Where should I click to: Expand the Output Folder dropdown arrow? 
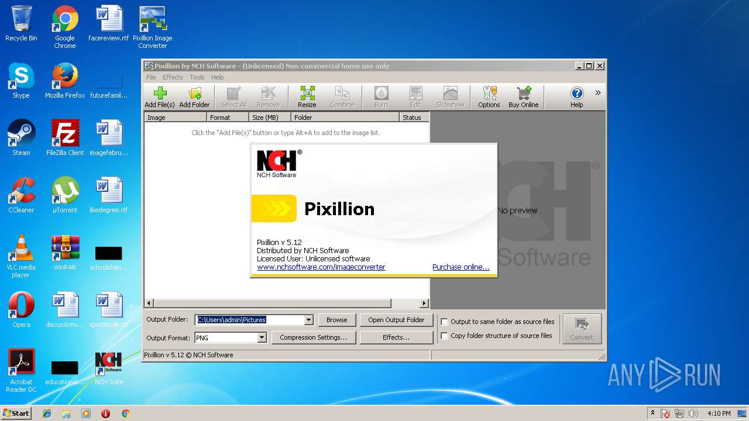pyautogui.click(x=308, y=320)
